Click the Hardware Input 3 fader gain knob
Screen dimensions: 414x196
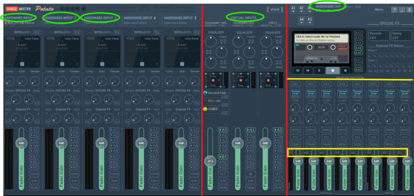click(x=102, y=143)
